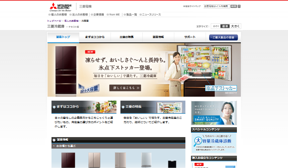Select the サポート tab

tap(190, 37)
